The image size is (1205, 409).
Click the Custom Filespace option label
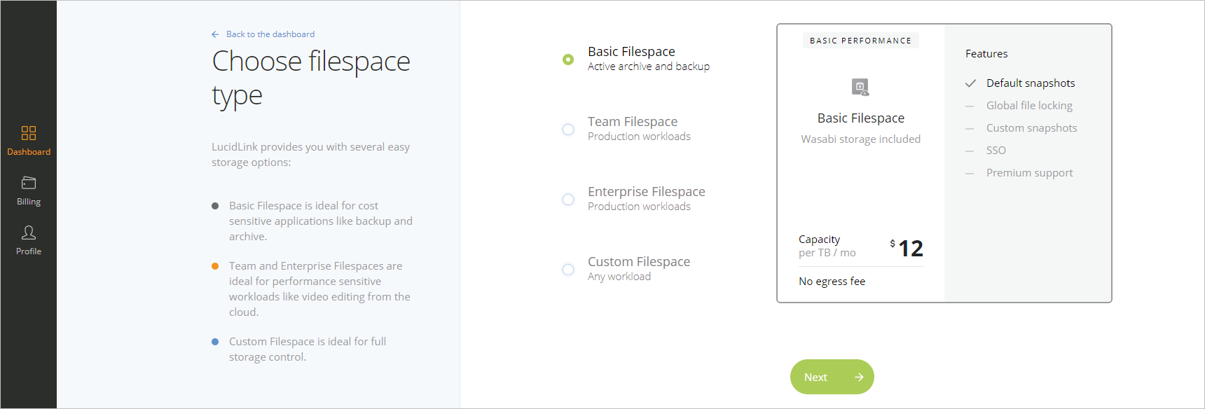coord(639,262)
